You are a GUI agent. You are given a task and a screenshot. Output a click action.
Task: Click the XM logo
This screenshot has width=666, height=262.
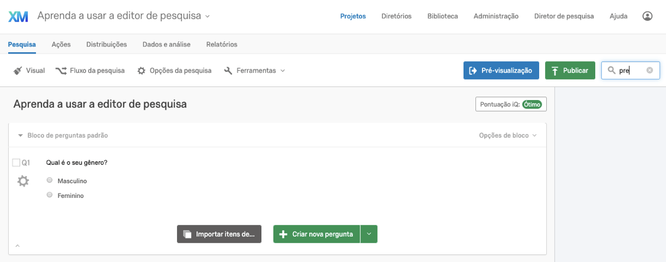pyautogui.click(x=18, y=16)
